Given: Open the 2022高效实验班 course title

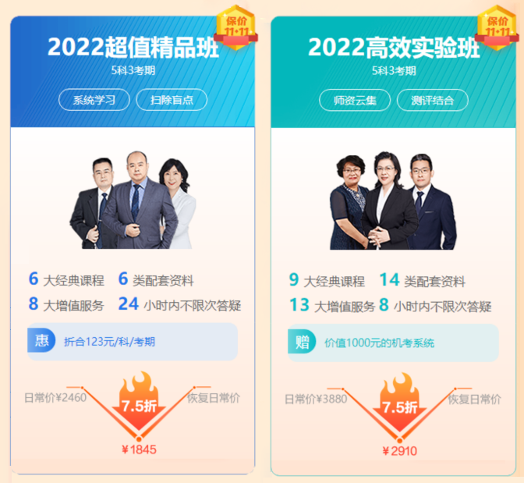Looking at the screenshot, I should tap(394, 47).
